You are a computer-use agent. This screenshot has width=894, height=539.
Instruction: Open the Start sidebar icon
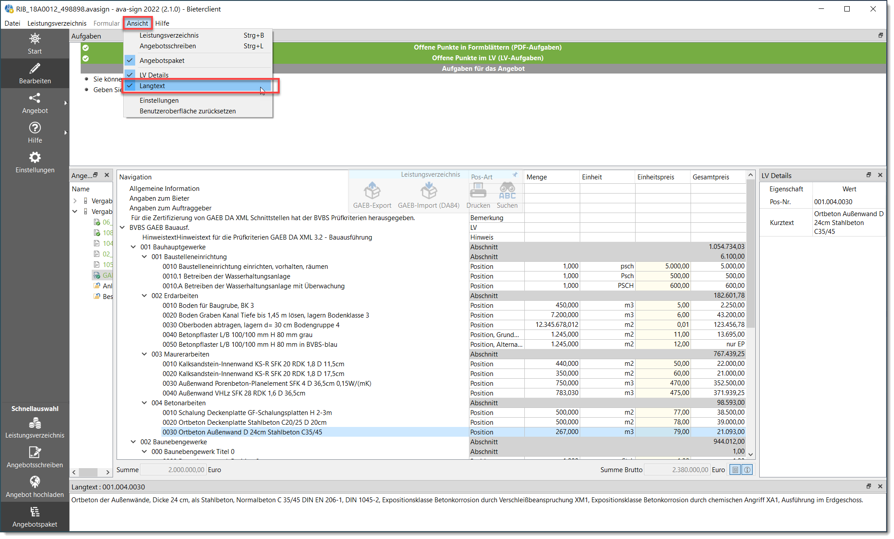coord(35,44)
